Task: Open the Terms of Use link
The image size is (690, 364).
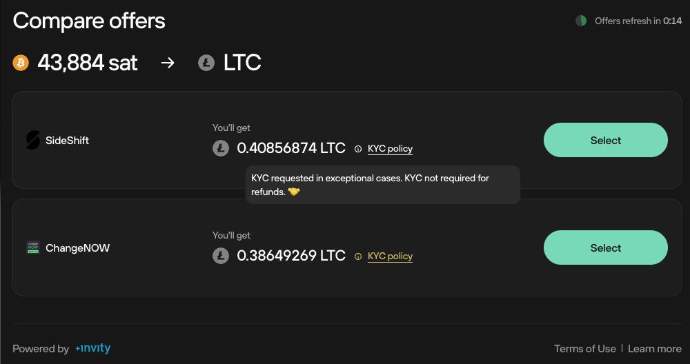Action: [585, 349]
